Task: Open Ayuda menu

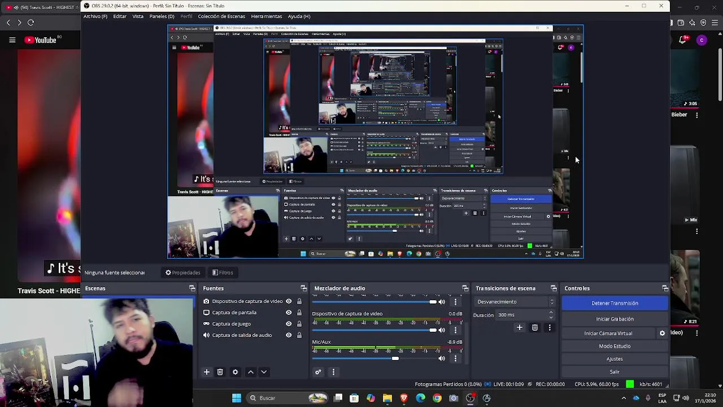Action: (299, 16)
